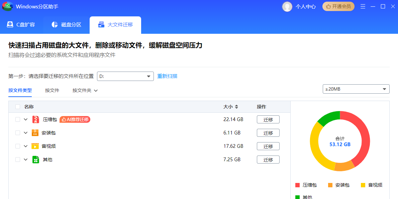Click 迁移 button for 压缩包
The width and height of the screenshot is (398, 199).
[x=268, y=119]
